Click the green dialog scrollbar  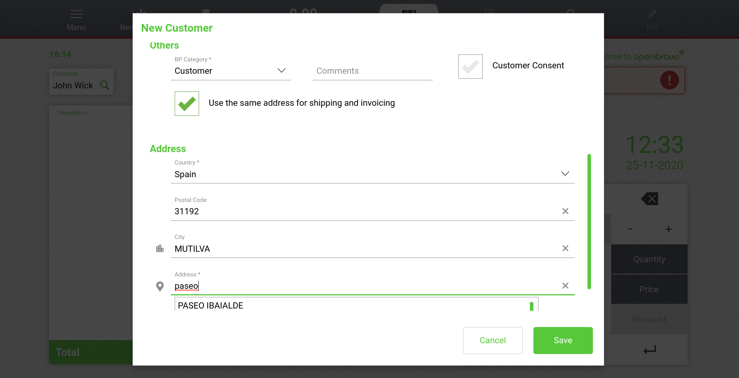coord(589,221)
